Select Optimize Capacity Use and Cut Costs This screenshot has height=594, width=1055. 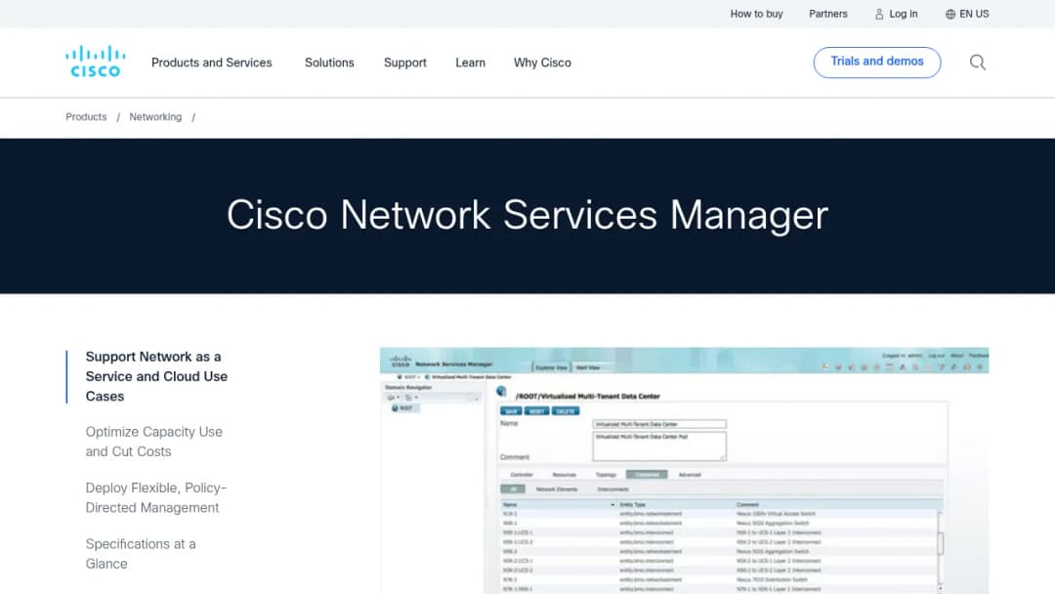(x=153, y=442)
